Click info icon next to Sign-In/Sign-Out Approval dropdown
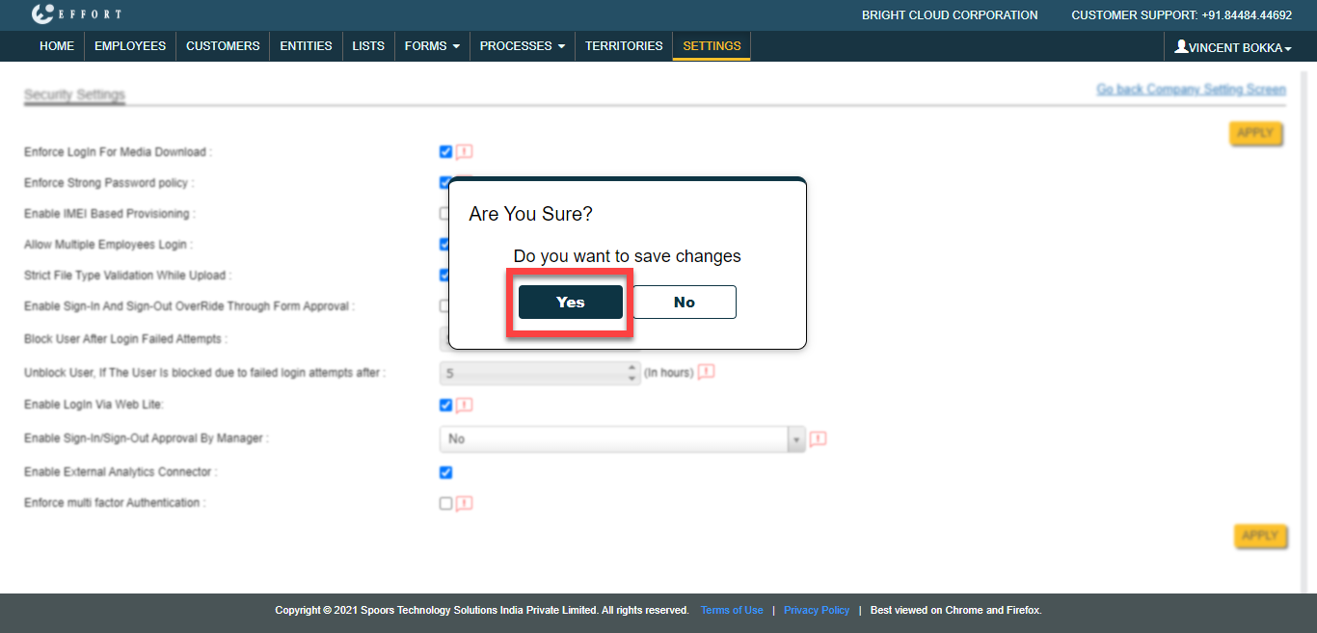 [x=819, y=439]
